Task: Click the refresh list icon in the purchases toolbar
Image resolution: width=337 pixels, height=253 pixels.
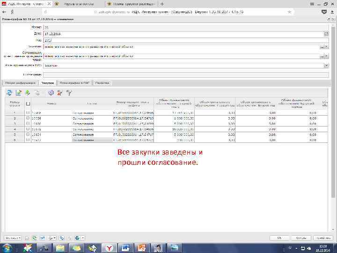Action: pyautogui.click(x=9, y=93)
